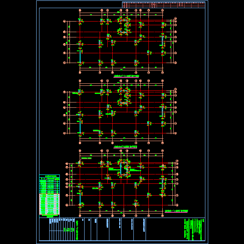Click the brown revision table at the top-right corner
This screenshot has width=244, height=244.
tap(163, 5)
